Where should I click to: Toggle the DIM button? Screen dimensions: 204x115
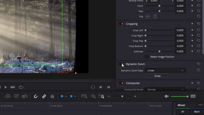pos(193,96)
